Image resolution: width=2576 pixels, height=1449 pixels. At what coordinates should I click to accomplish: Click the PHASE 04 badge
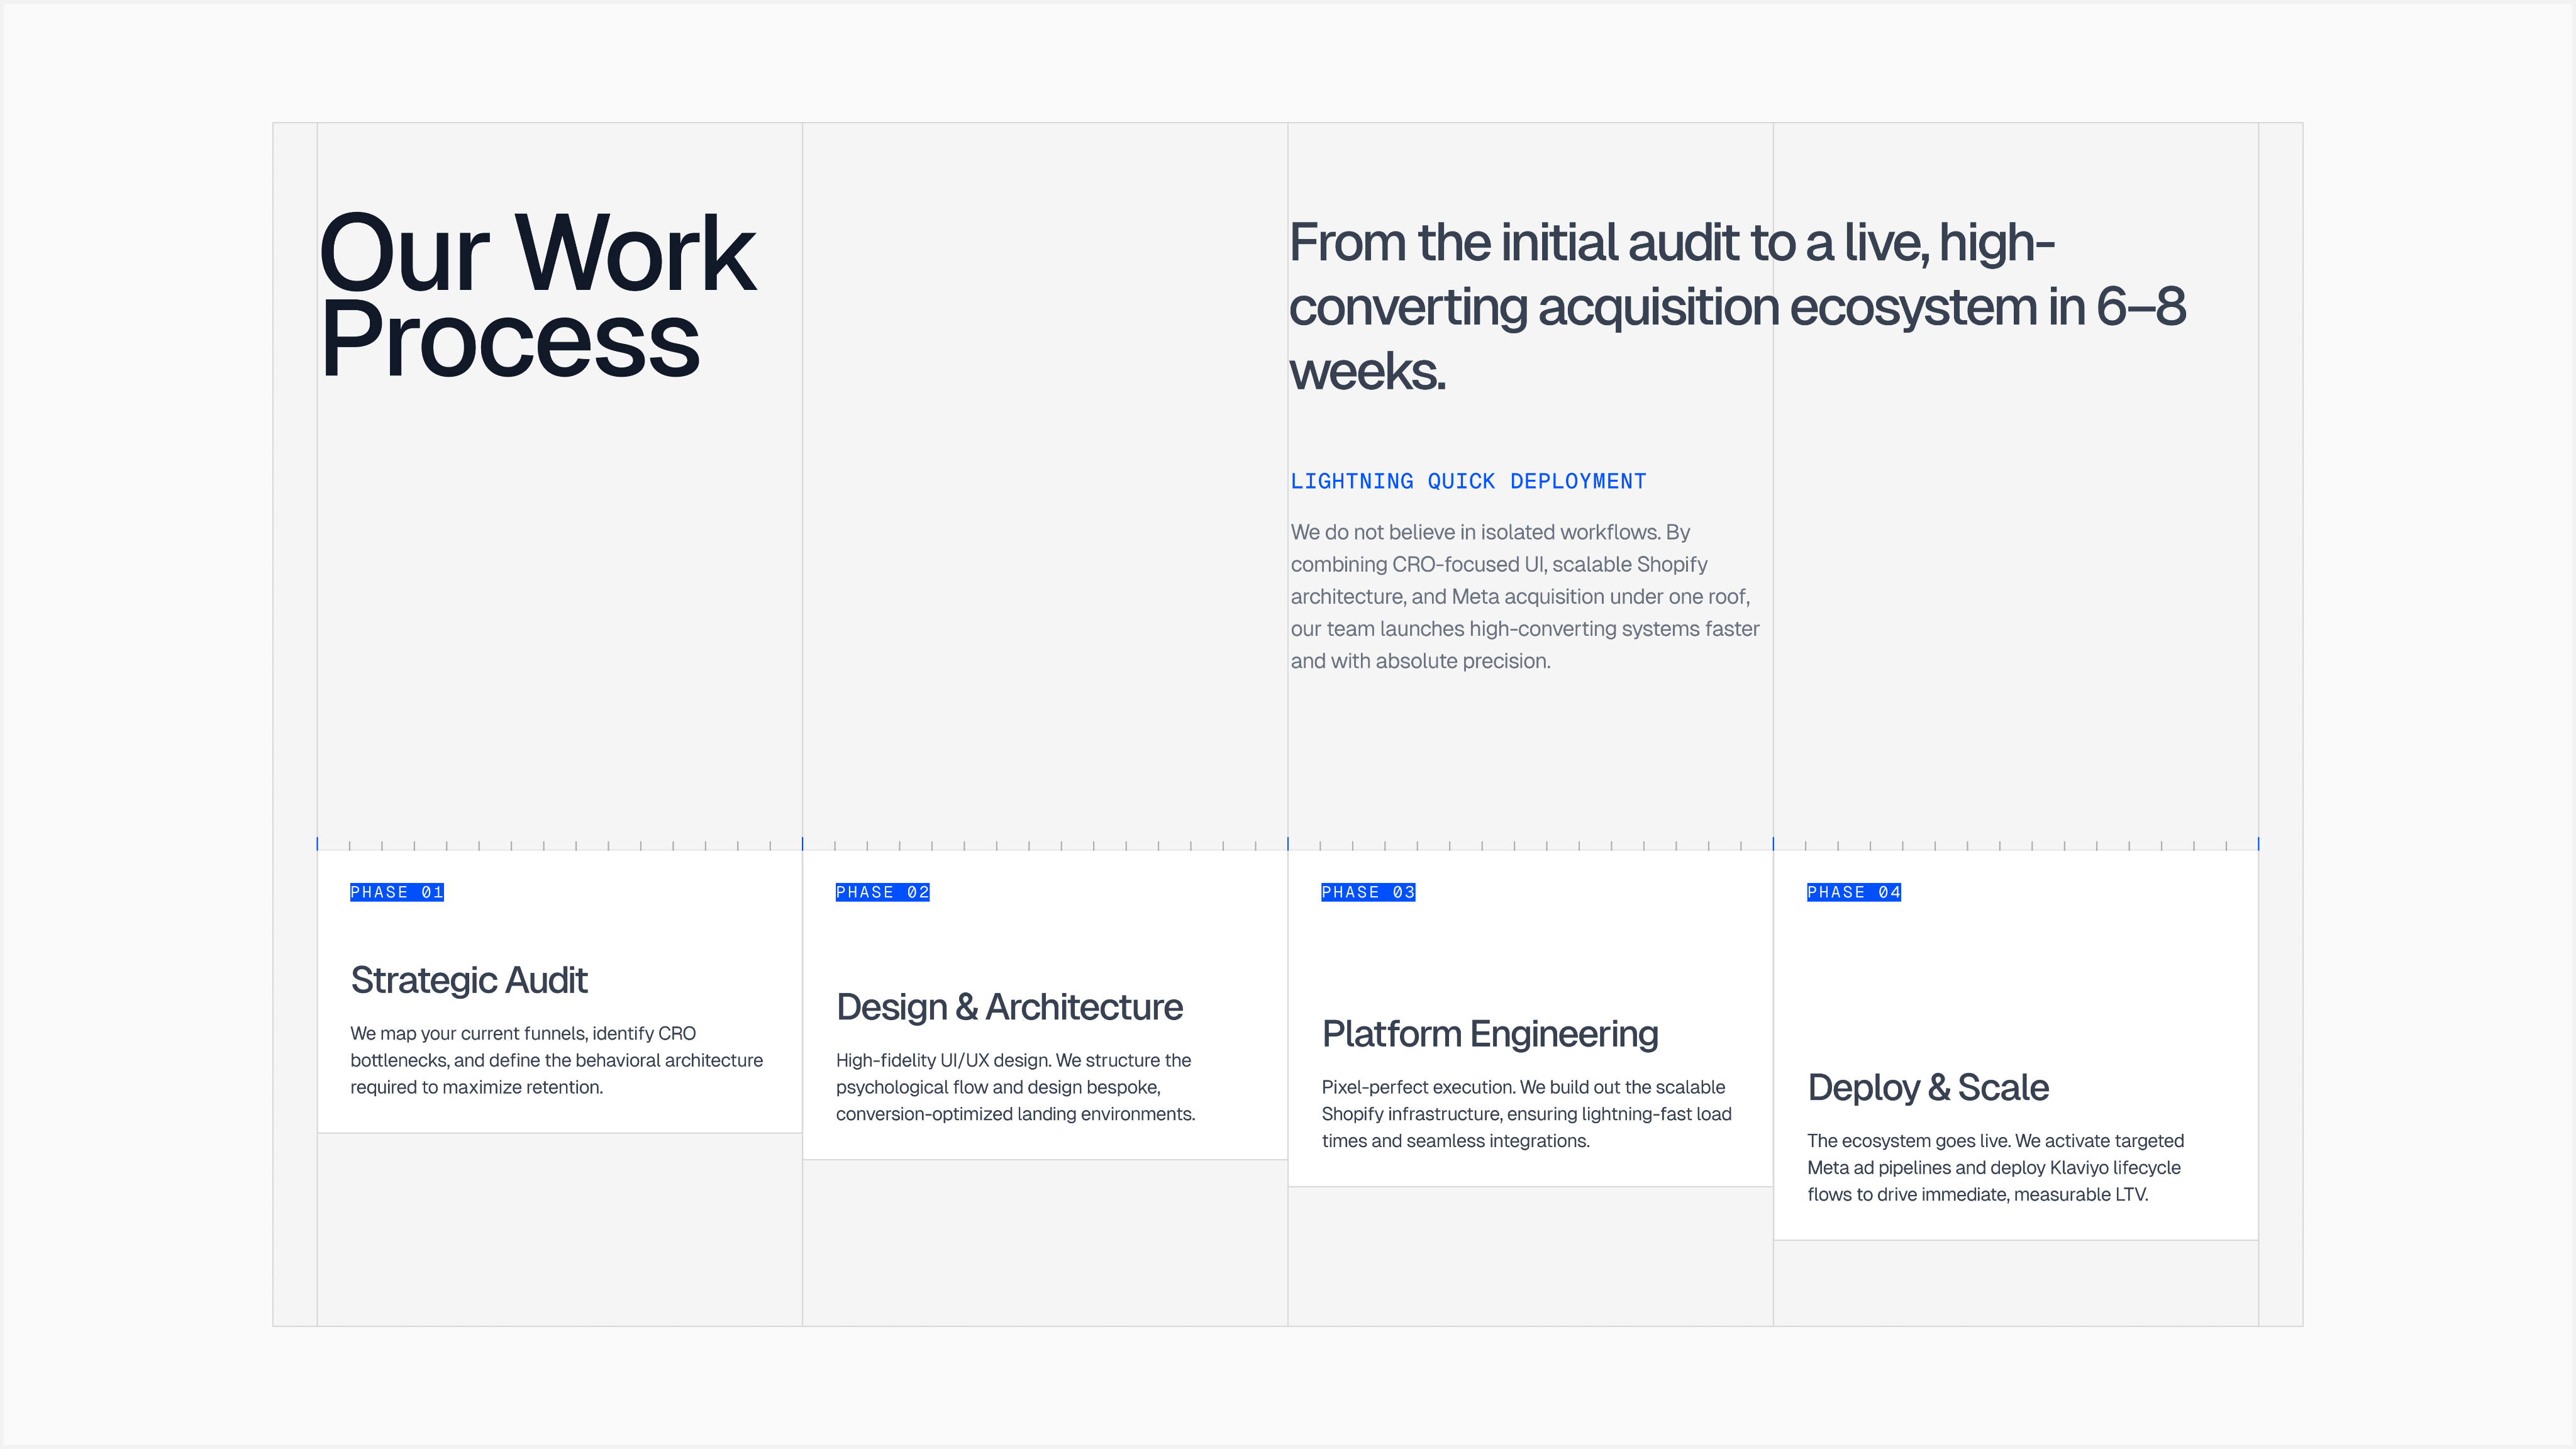(1853, 892)
